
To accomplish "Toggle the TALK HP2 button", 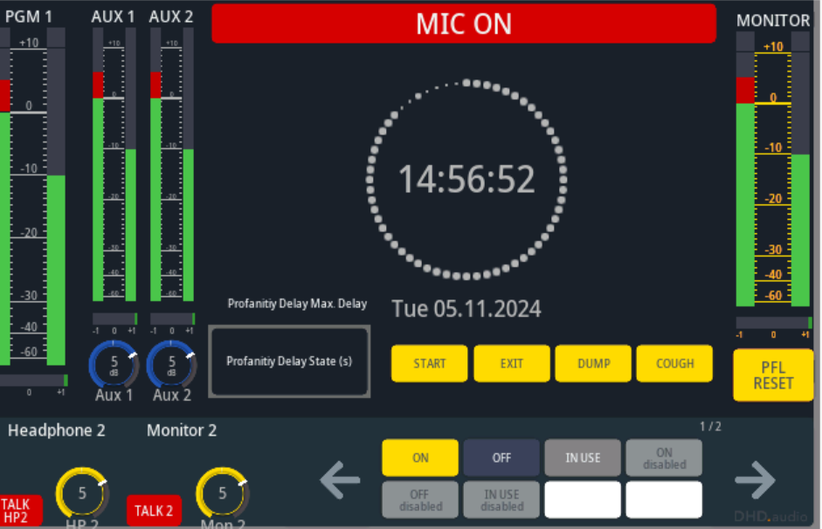I will [x=16, y=510].
